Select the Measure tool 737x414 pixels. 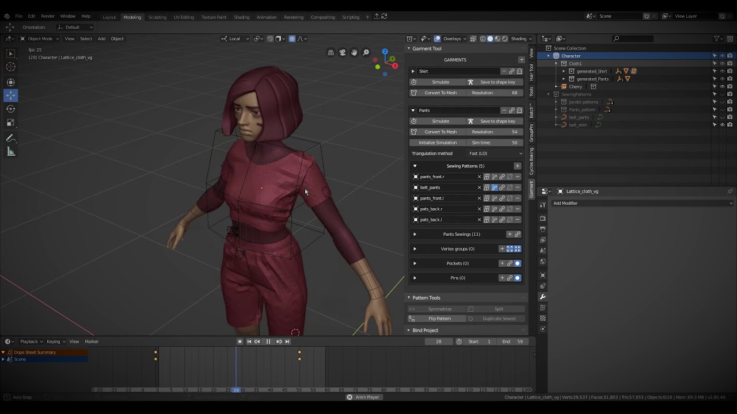coord(10,152)
